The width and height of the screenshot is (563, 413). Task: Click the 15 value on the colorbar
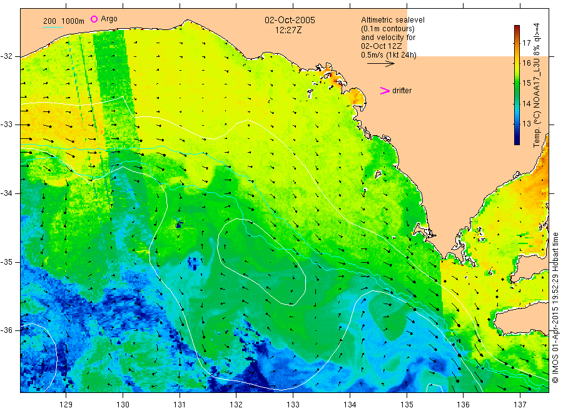526,83
